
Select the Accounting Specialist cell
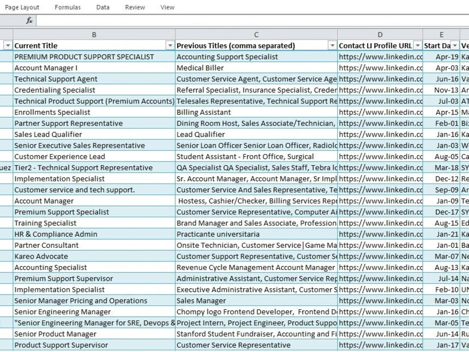coord(94,268)
